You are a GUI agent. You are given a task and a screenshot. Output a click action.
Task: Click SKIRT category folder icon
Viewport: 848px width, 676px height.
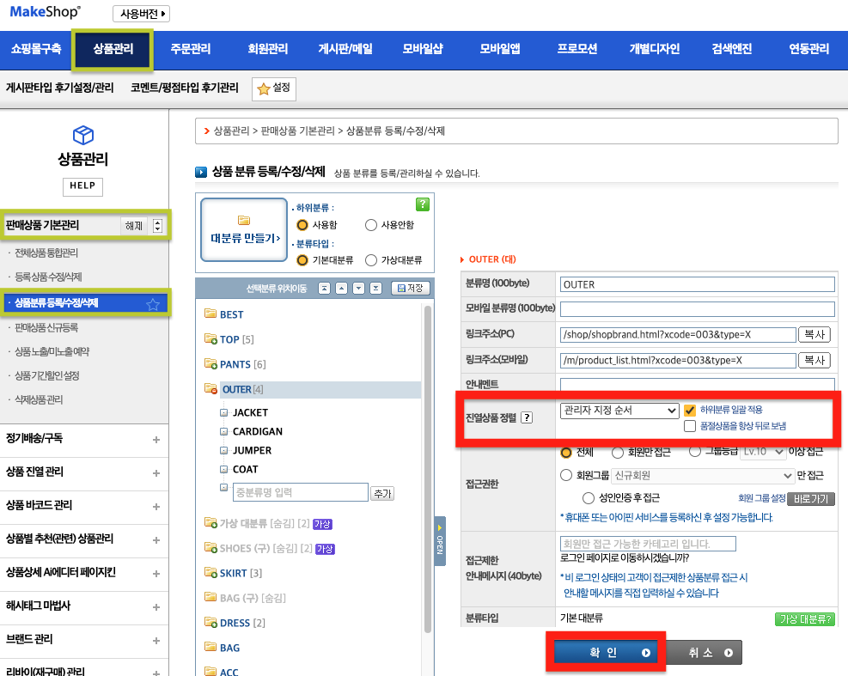tap(210, 572)
